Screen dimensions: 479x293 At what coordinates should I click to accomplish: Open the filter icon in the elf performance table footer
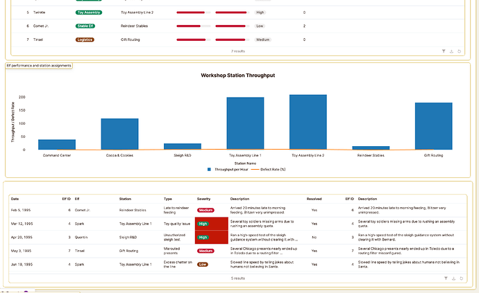click(x=444, y=51)
